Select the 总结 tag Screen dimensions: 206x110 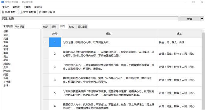pos(6,85)
